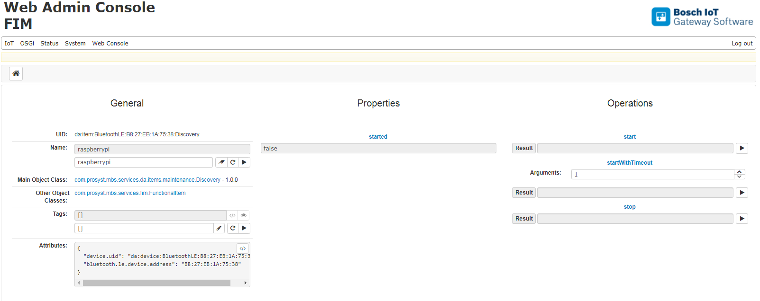Click the start operation link

[x=630, y=137]
